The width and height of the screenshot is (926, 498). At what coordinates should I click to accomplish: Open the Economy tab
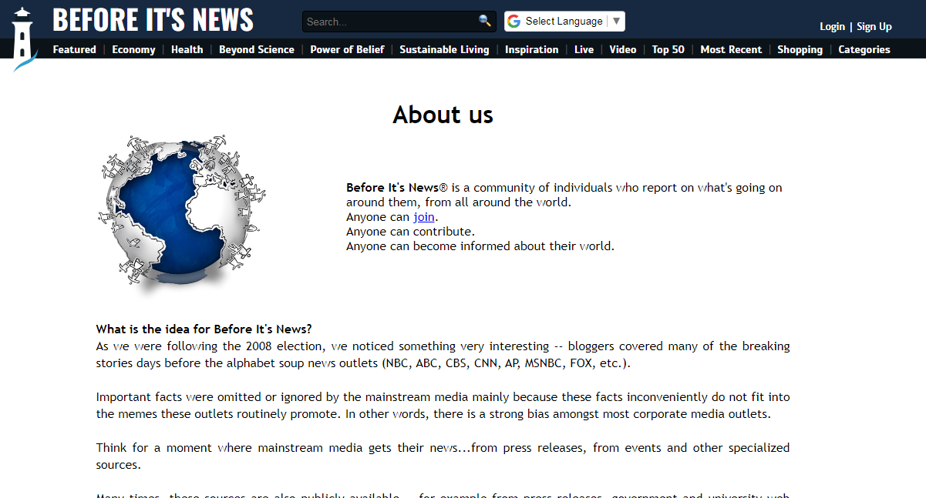click(x=133, y=49)
